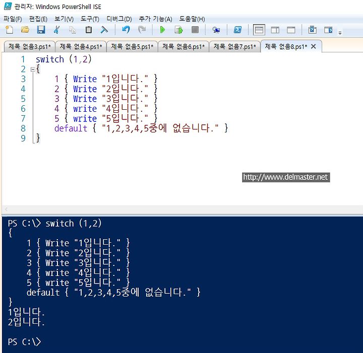This screenshot has height=353, width=363.
Task: Open the 추가 기능(A) menu
Action: click(x=155, y=19)
